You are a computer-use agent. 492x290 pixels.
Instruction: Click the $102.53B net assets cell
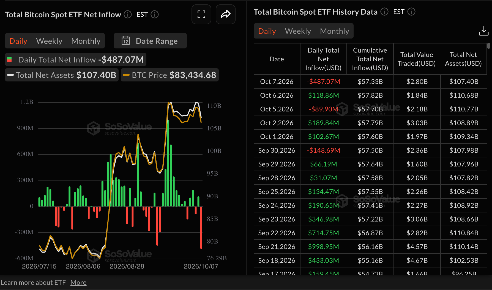coord(464,261)
